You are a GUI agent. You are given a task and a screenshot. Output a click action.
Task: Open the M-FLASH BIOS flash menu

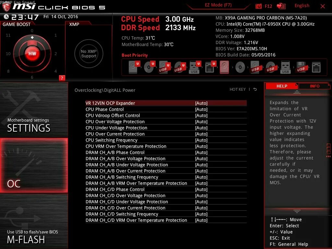(34, 221)
